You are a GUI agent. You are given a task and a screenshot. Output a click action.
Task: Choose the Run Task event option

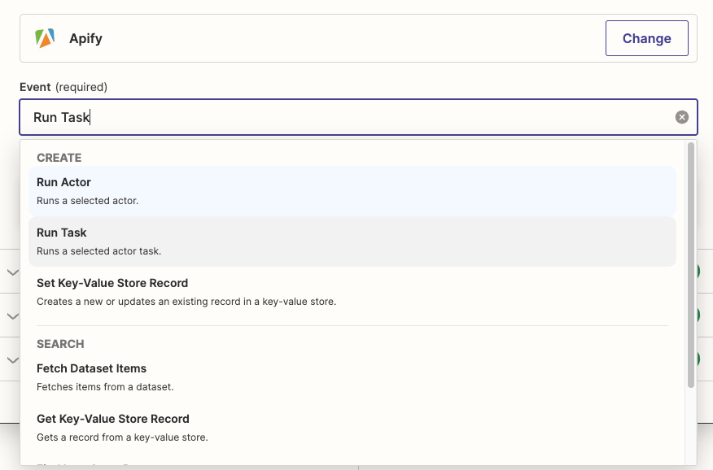point(352,242)
